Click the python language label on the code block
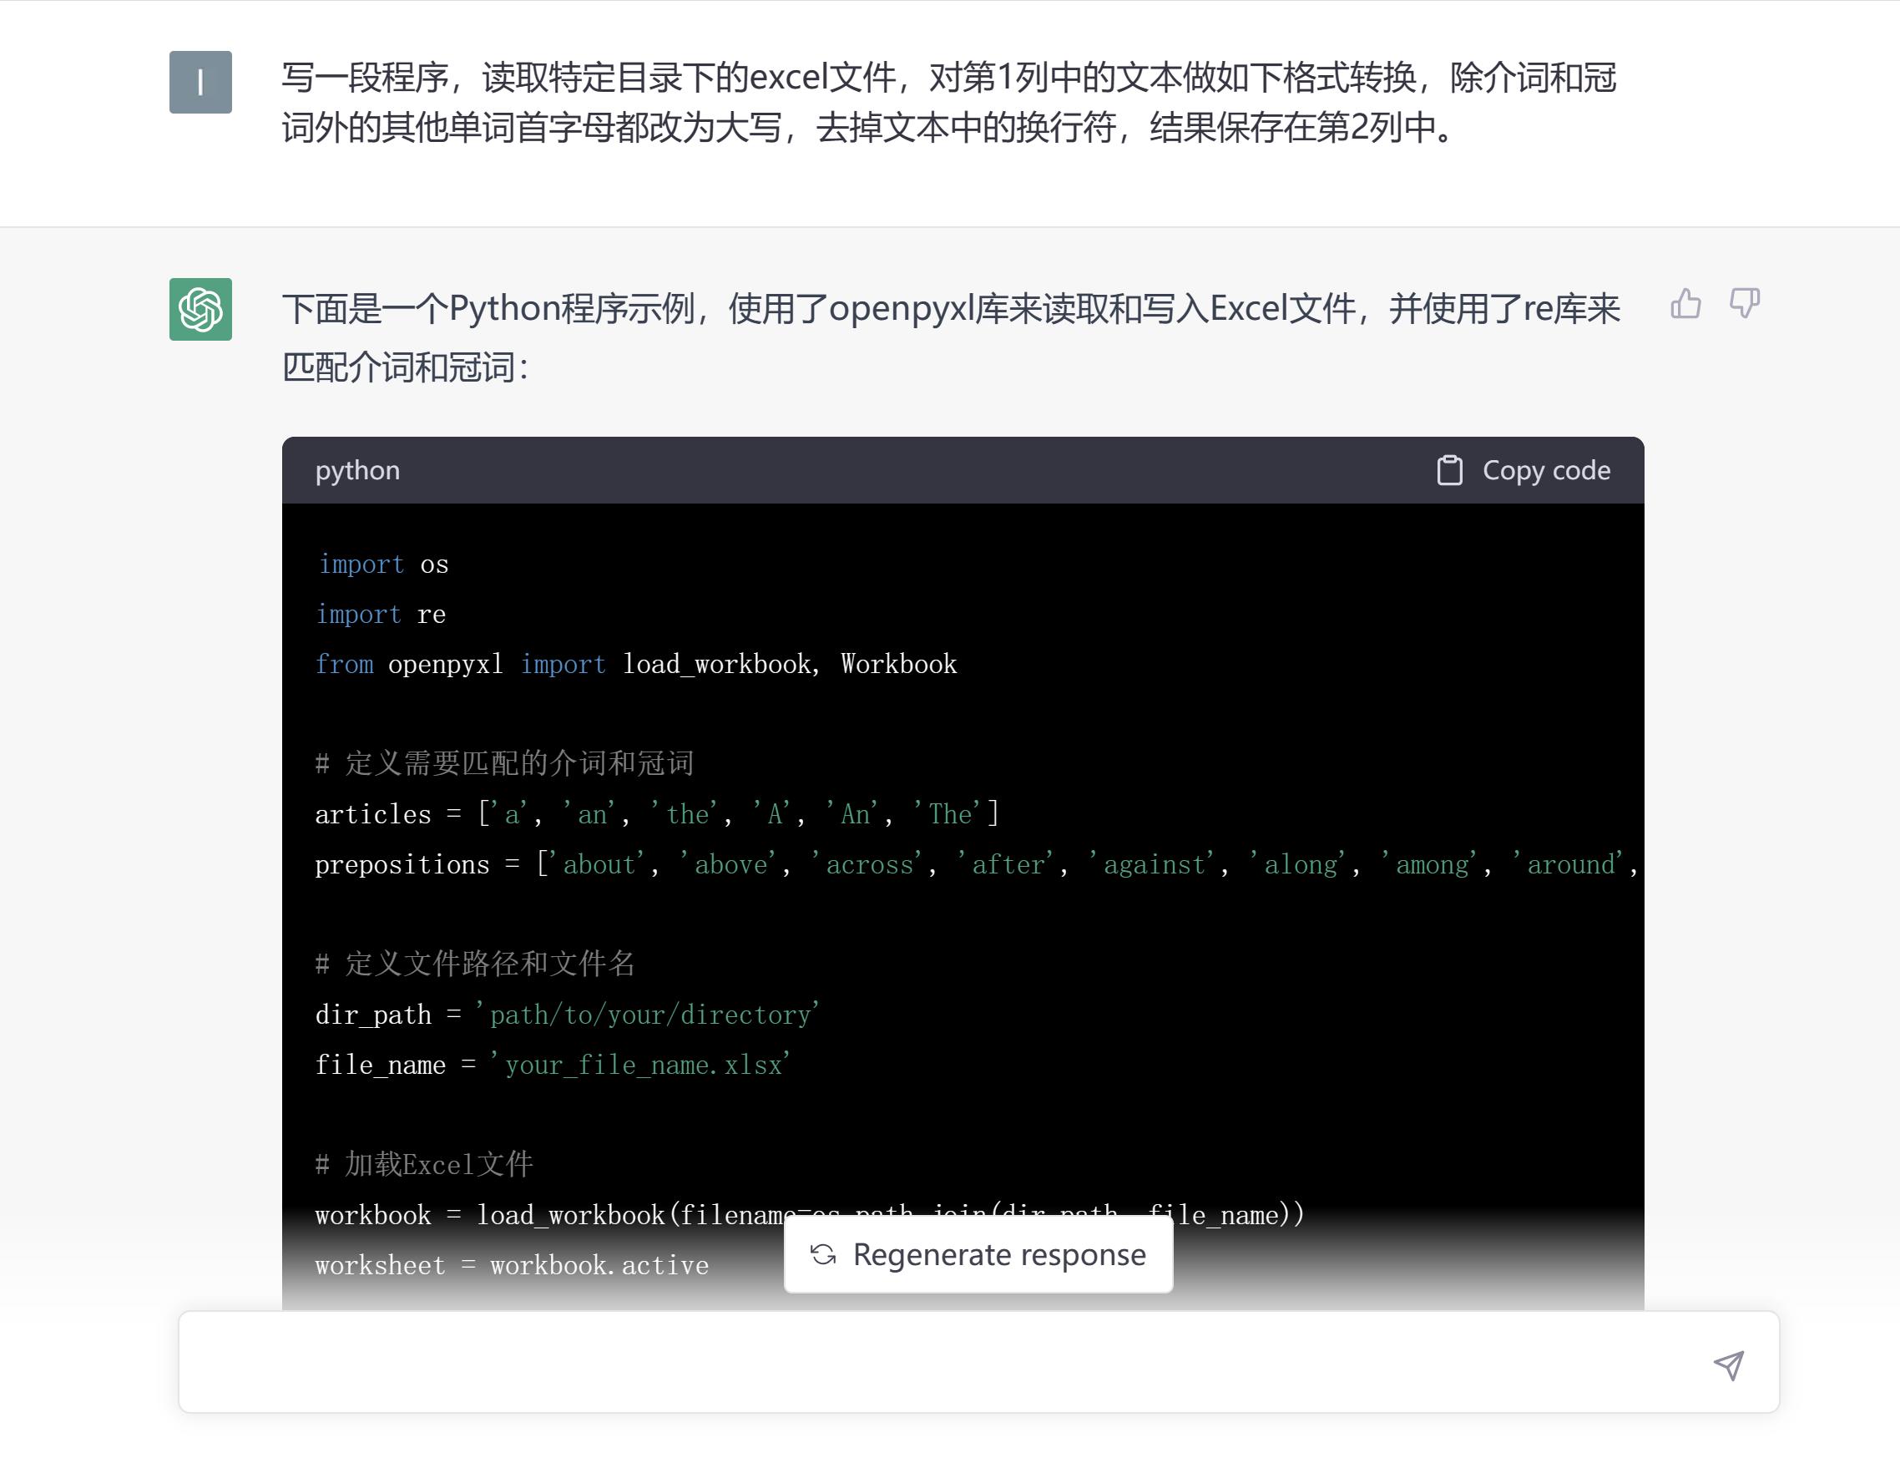The image size is (1900, 1463). coord(357,470)
